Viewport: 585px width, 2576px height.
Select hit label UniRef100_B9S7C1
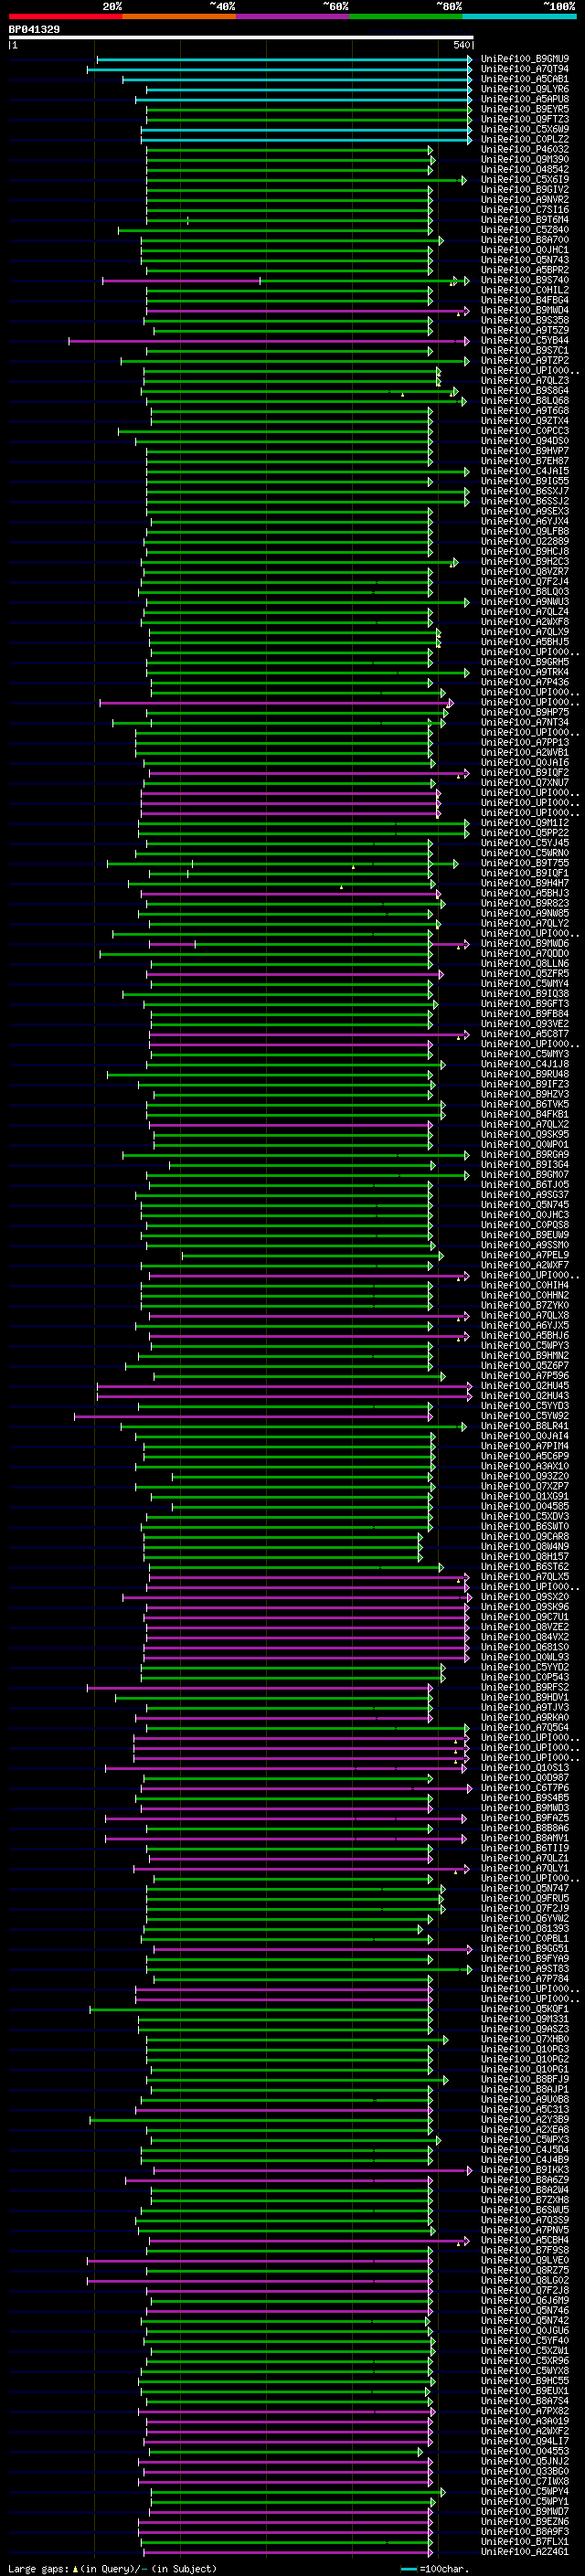(525, 350)
